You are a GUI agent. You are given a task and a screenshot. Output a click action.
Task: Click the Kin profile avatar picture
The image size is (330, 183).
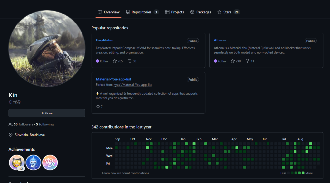click(x=47, y=49)
